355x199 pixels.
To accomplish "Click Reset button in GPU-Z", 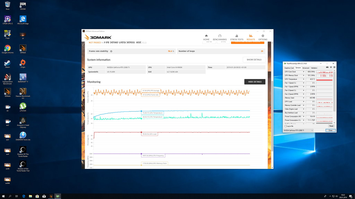I will point(331,126).
